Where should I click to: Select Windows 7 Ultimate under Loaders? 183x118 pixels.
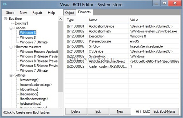pos(34,42)
